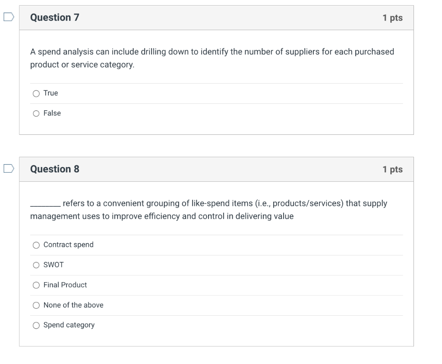Select the Contract spend radio button
The width and height of the screenshot is (442, 364).
[36, 245]
